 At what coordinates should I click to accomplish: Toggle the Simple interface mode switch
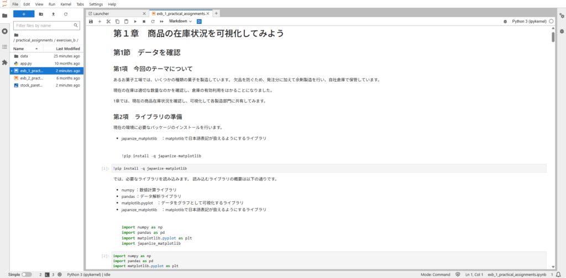pyautogui.click(x=27, y=274)
